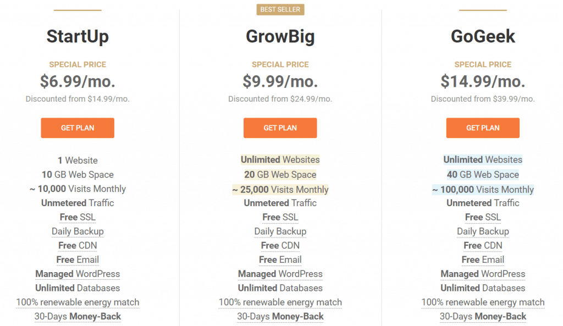
Task: Click the BEST SELLER badge above GrowBig
Action: tap(280, 9)
